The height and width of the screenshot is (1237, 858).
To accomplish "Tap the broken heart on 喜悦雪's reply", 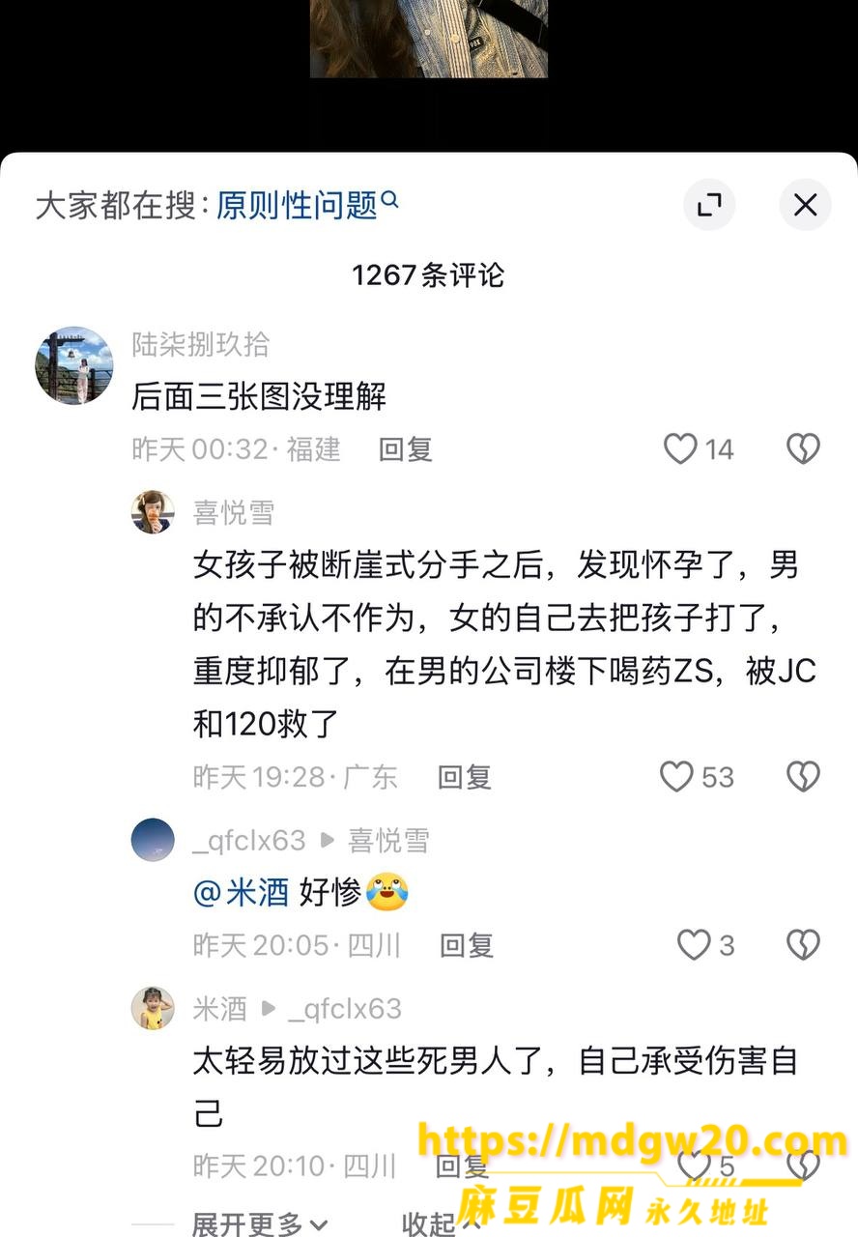I will [x=803, y=776].
